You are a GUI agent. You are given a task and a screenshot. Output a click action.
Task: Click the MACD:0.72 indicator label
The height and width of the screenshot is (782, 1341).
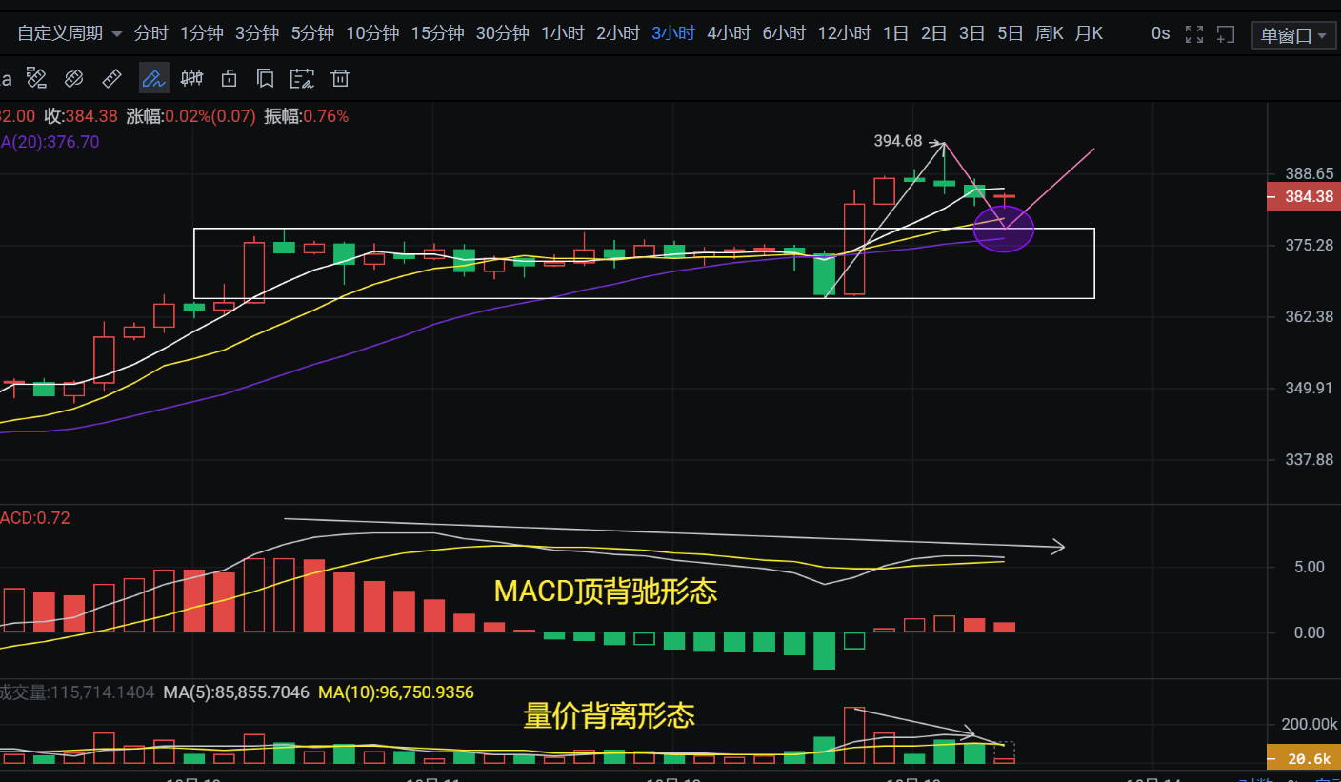pyautogui.click(x=35, y=518)
